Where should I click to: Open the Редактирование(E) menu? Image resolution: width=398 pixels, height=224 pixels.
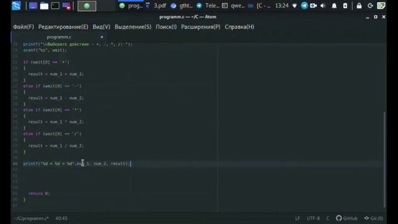click(x=63, y=27)
